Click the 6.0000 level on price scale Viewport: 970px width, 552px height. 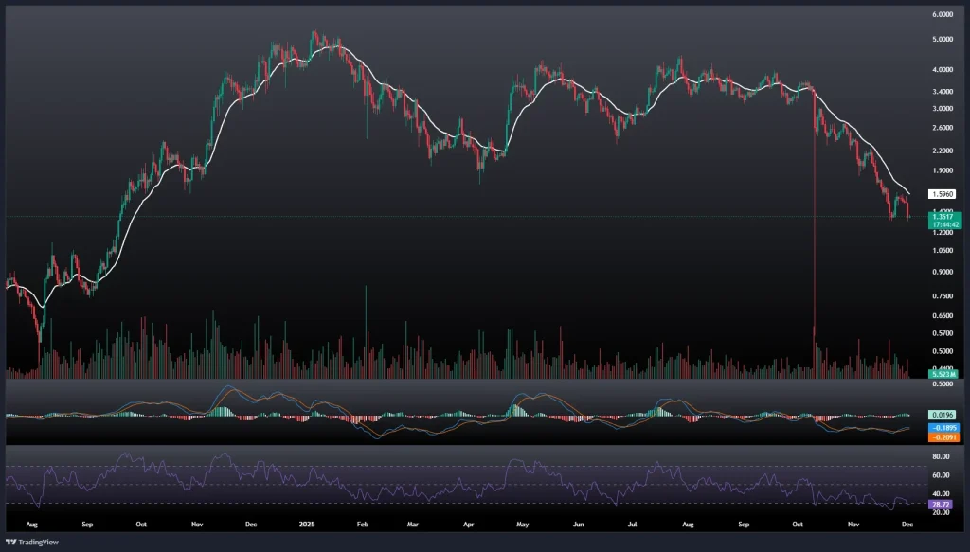click(943, 15)
